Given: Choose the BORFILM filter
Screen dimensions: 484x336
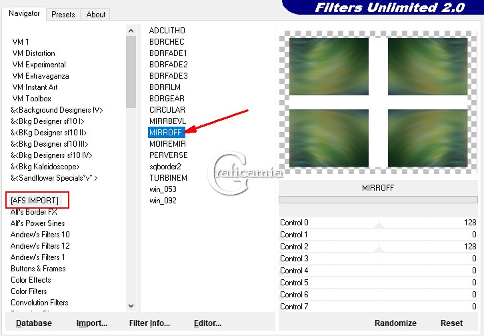Looking at the screenshot, I should pyautogui.click(x=165, y=87).
